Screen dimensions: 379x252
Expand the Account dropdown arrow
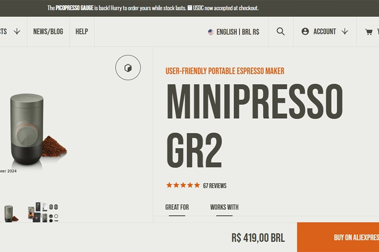pos(345,31)
